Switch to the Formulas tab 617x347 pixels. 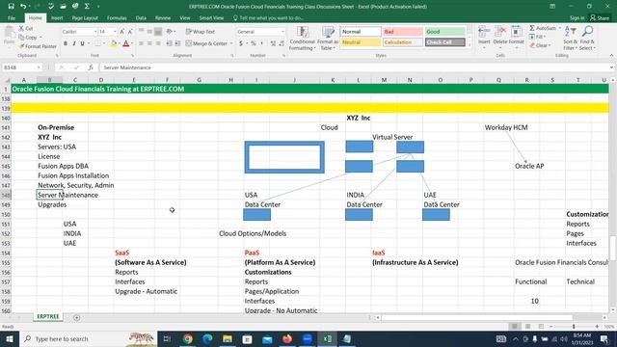tap(117, 17)
